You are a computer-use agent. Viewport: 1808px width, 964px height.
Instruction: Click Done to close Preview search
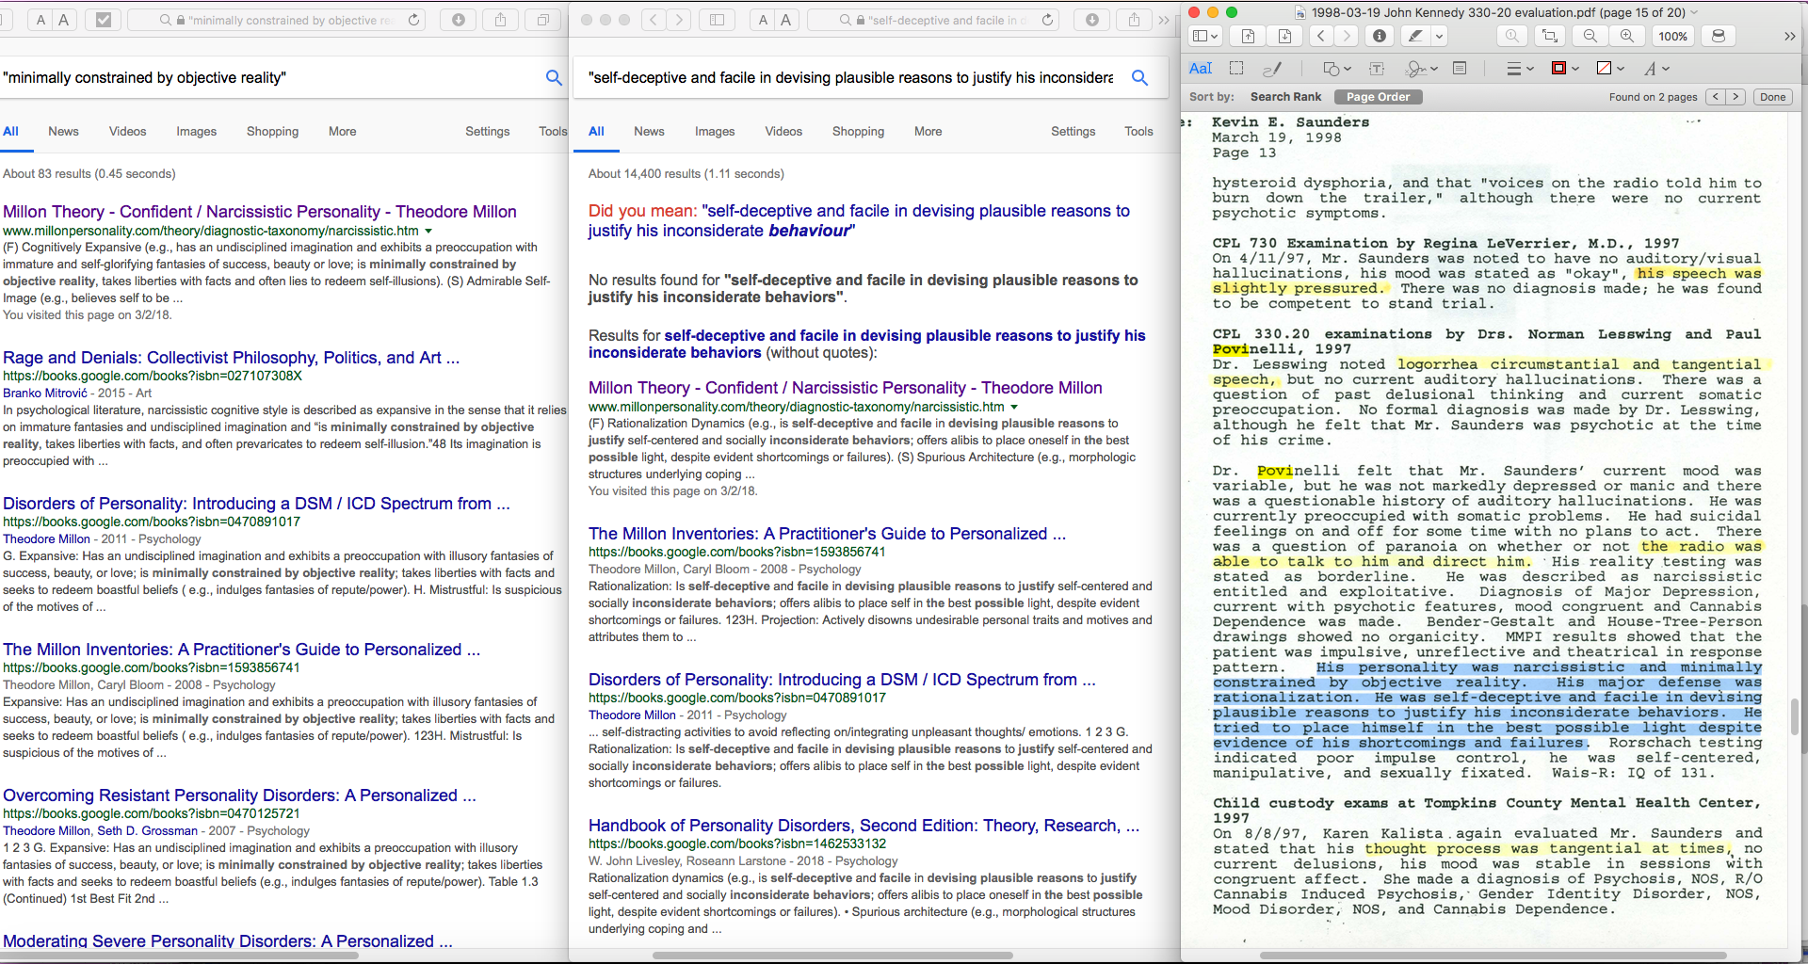(x=1773, y=97)
